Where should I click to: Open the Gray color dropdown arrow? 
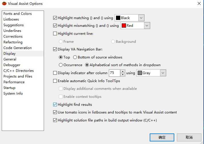[163, 73]
